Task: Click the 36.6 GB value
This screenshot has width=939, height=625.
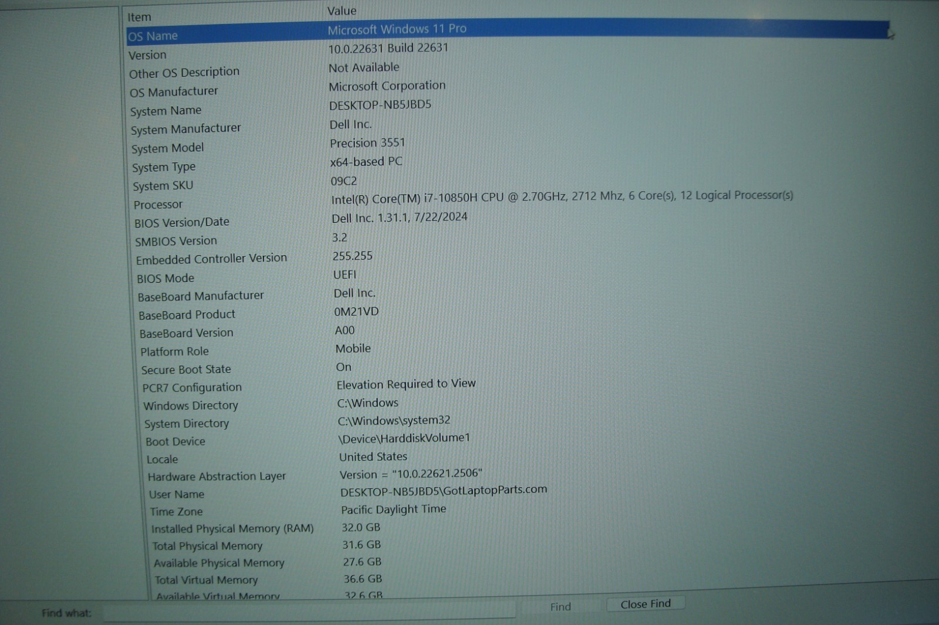Action: tap(363, 579)
